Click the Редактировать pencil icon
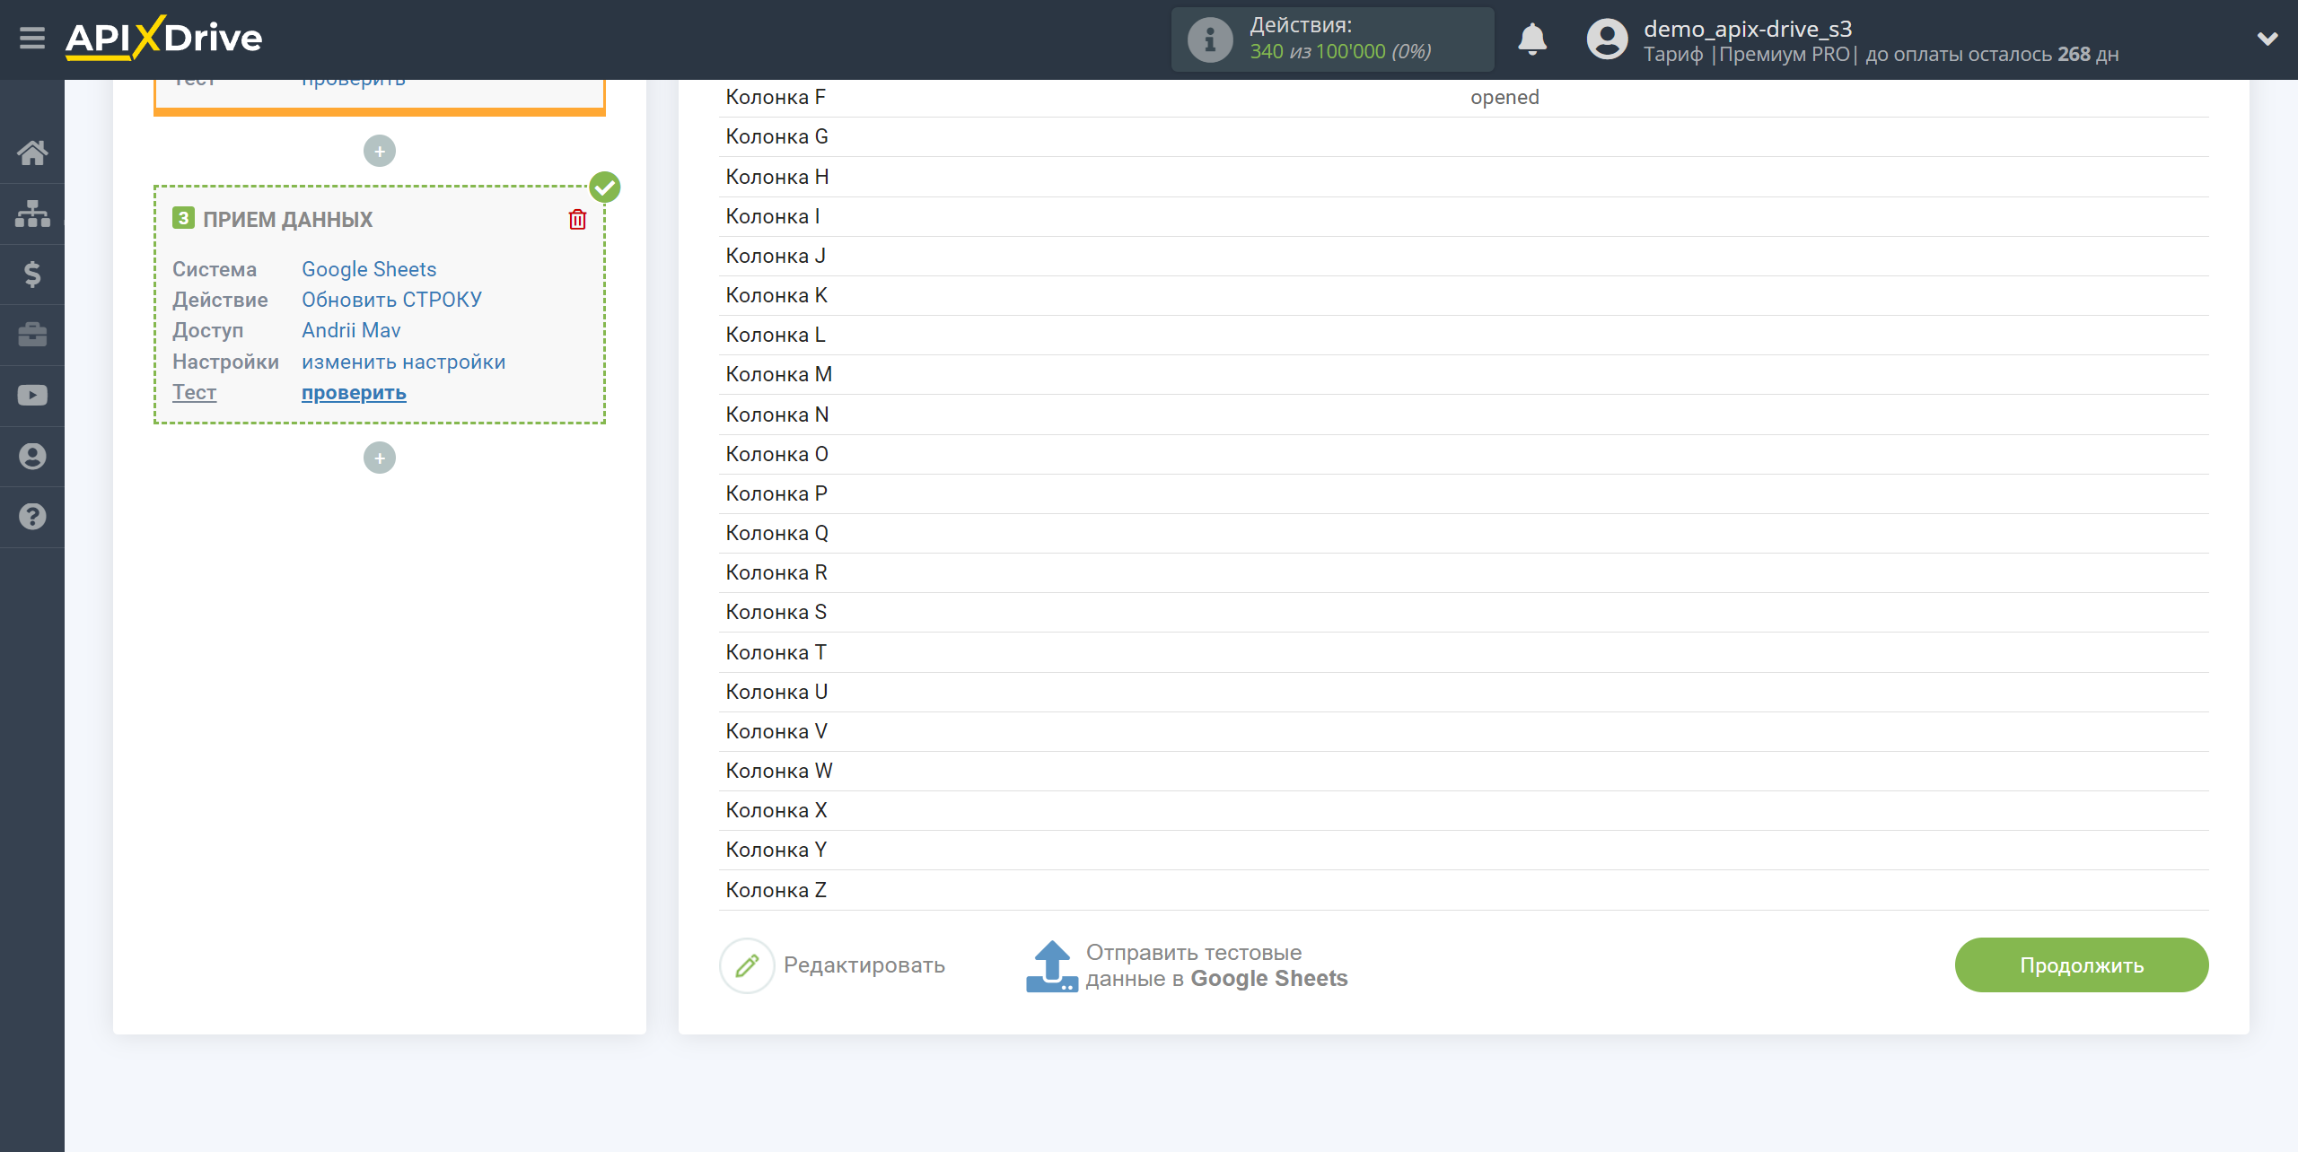Image resolution: width=2298 pixels, height=1152 pixels. click(747, 965)
